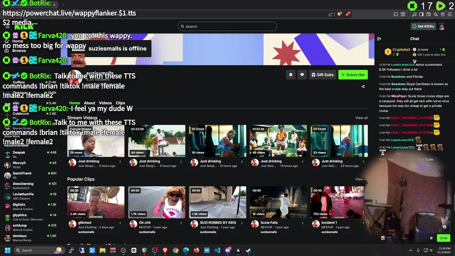Open File Explorer from the taskbar
Image resolution: width=455 pixels, height=256 pixels.
point(102,250)
